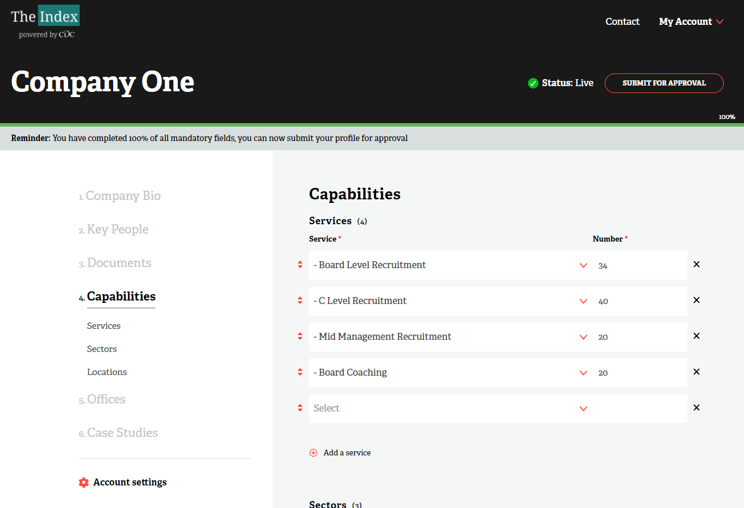The width and height of the screenshot is (744, 508).
Task: Remove the Board Coaching service row
Action: [x=696, y=372]
